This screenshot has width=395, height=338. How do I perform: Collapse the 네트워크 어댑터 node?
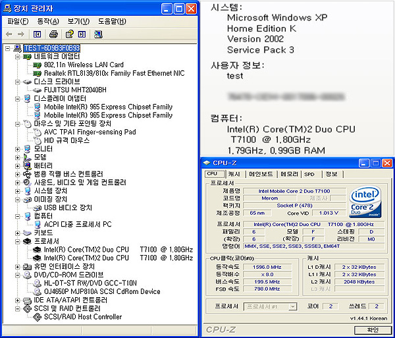pos(17,57)
